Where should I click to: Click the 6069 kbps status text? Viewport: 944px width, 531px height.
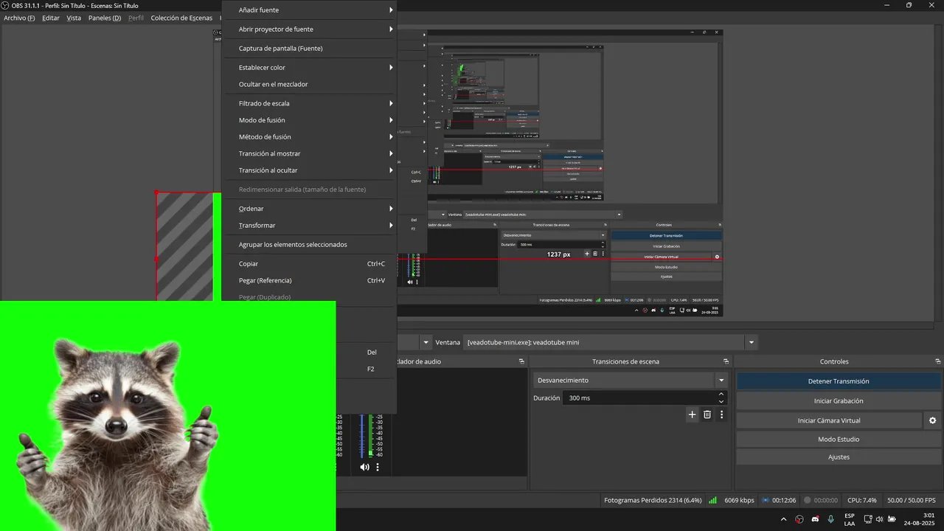[x=739, y=500]
